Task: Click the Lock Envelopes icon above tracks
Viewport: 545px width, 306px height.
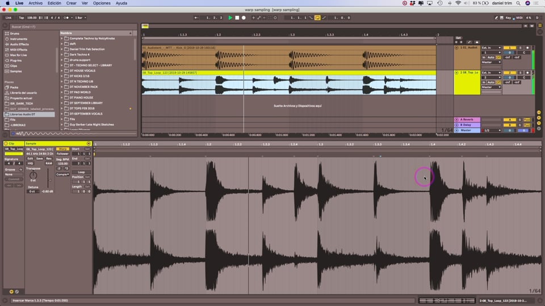Action: tap(477, 42)
